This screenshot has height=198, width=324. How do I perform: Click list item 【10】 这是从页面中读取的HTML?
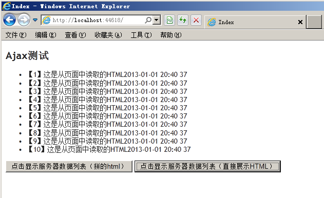(109, 149)
